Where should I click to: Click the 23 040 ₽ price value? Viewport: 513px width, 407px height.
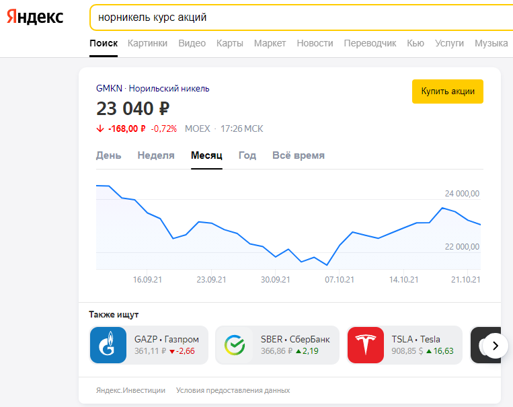coord(133,109)
